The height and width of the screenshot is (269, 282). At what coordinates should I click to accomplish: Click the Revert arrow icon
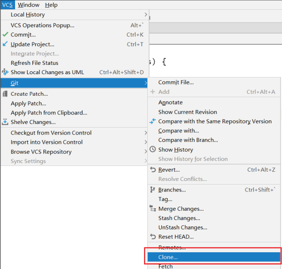(x=153, y=170)
